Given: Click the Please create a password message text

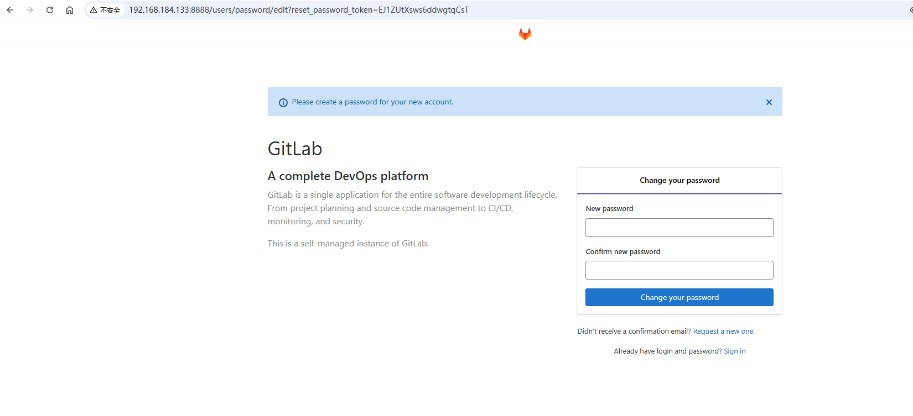Looking at the screenshot, I should coord(372,102).
